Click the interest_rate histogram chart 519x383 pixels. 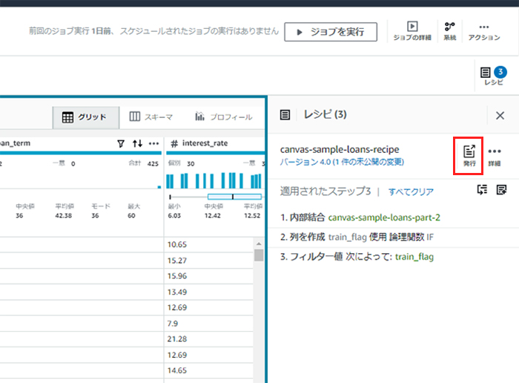click(214, 180)
